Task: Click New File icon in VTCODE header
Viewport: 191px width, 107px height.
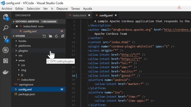Action: point(44,36)
